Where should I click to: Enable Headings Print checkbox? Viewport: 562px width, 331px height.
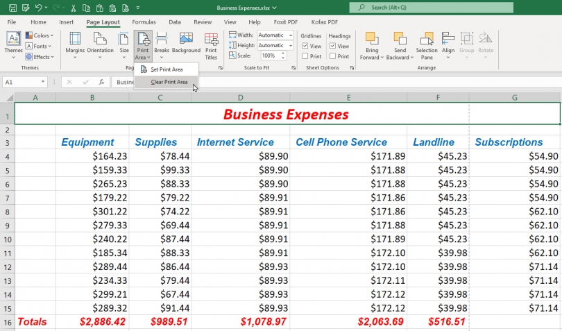click(x=332, y=56)
